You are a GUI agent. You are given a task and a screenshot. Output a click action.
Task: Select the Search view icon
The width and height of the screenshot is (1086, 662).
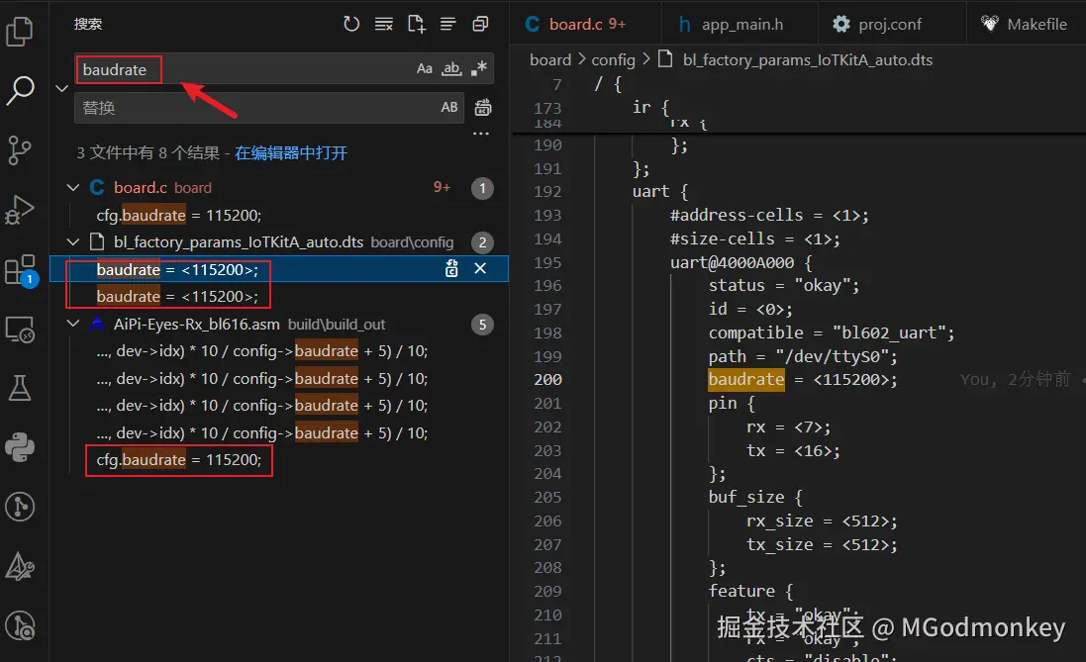20,90
